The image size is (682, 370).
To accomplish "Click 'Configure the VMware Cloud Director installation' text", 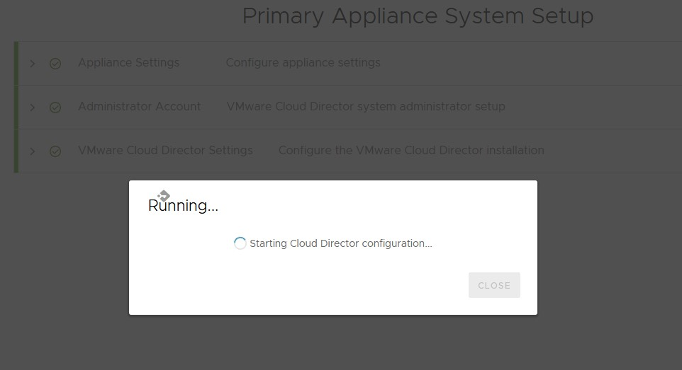I will pos(411,150).
